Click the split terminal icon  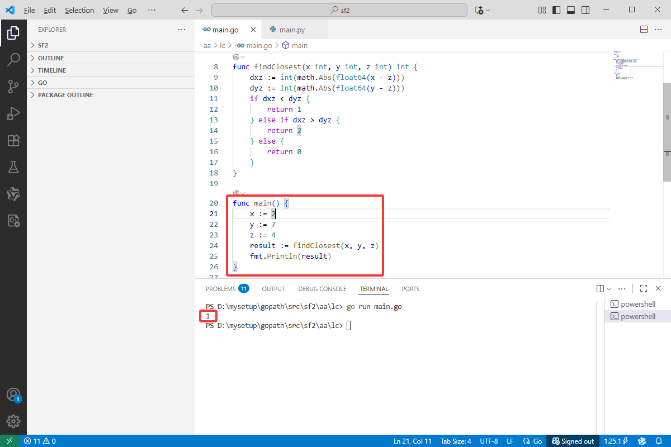600,289
